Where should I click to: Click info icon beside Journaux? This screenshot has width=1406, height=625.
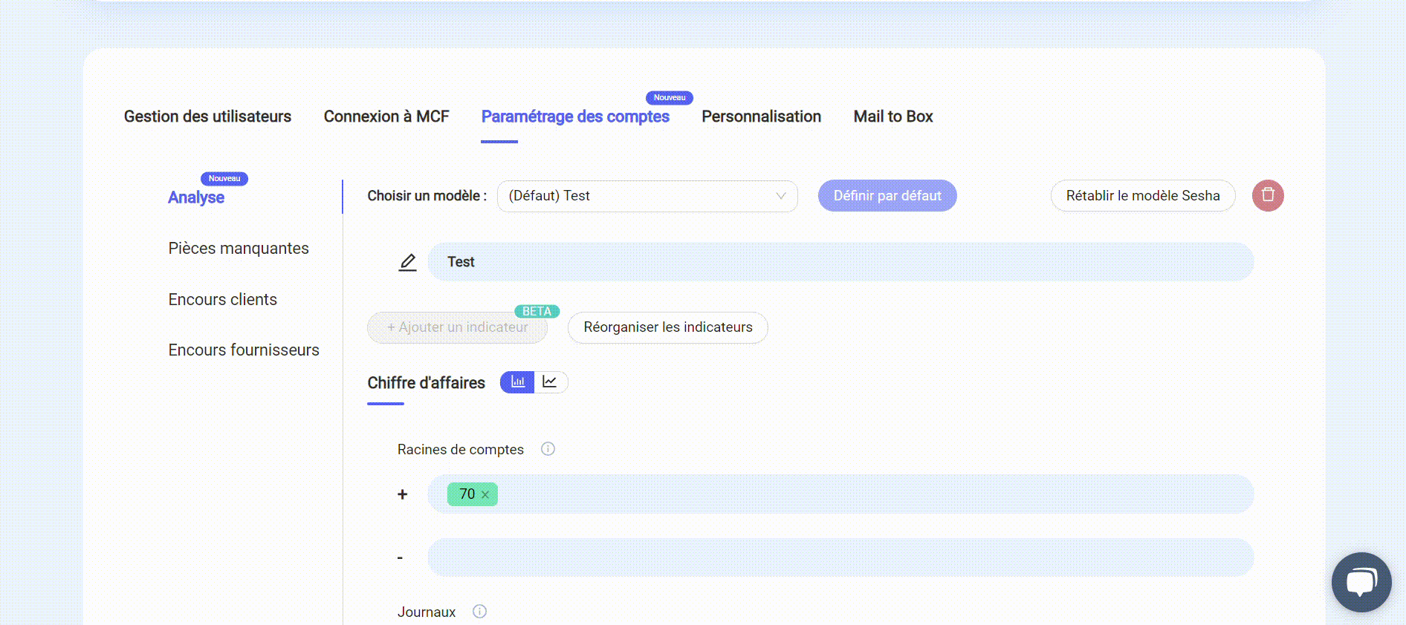click(x=479, y=612)
